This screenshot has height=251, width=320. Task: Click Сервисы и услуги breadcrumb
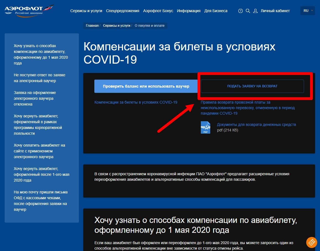116,26
